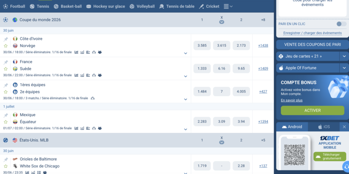
Task: Open the Tennis sport tab
Action: click(39, 6)
